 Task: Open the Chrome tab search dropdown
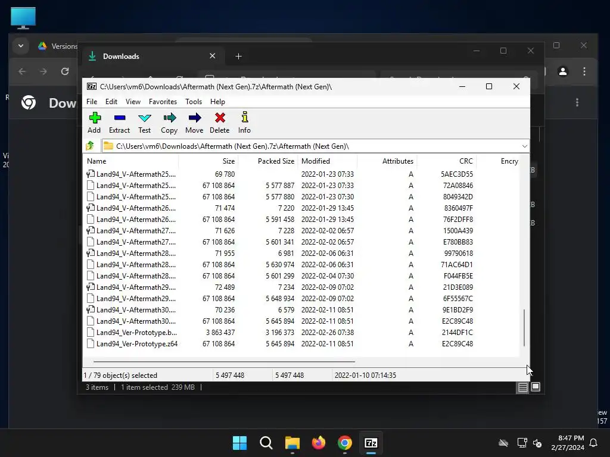21,46
